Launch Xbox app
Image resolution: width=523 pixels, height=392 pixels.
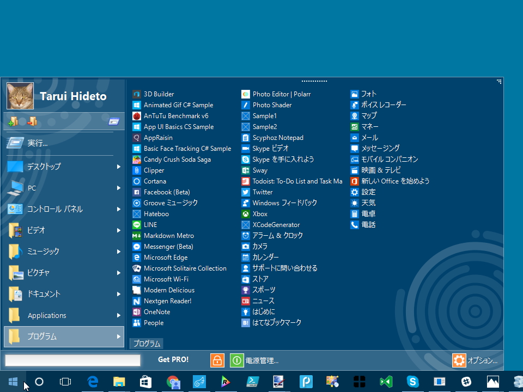[260, 213]
